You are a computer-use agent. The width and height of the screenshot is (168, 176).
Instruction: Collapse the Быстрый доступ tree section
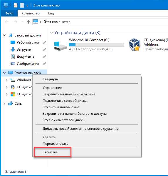4,35
